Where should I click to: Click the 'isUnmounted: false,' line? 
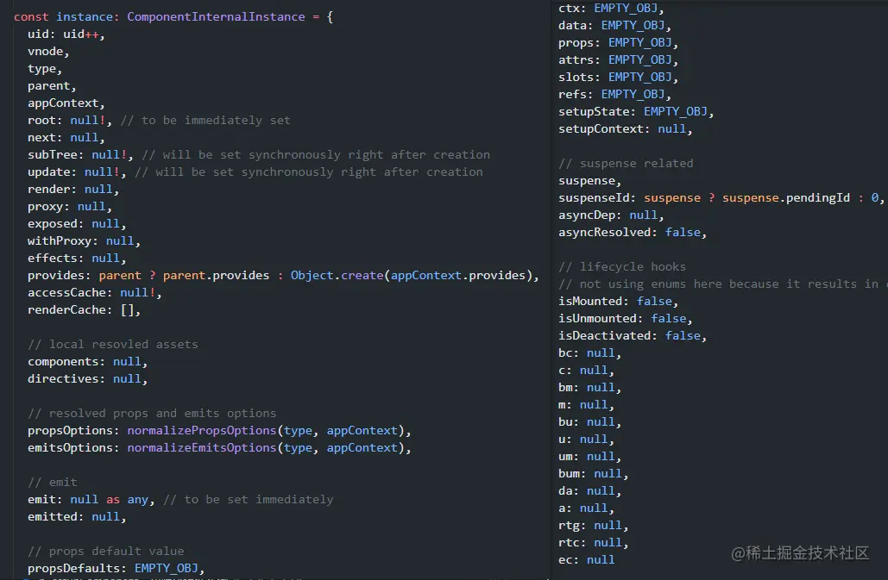pos(625,319)
